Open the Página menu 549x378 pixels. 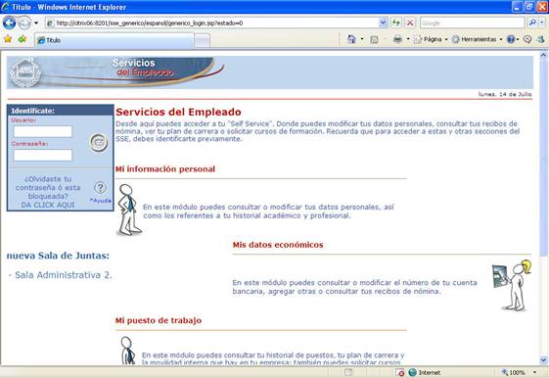click(x=431, y=39)
